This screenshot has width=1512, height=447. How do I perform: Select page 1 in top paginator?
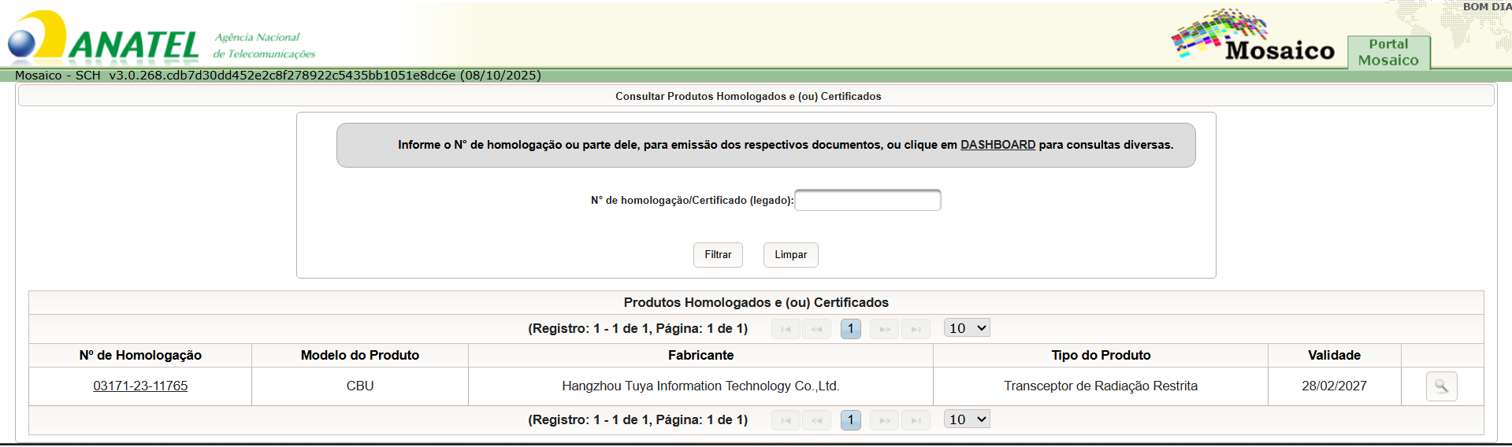click(850, 329)
